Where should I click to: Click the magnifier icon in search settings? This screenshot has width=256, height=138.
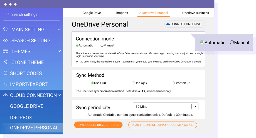coord(8,14)
